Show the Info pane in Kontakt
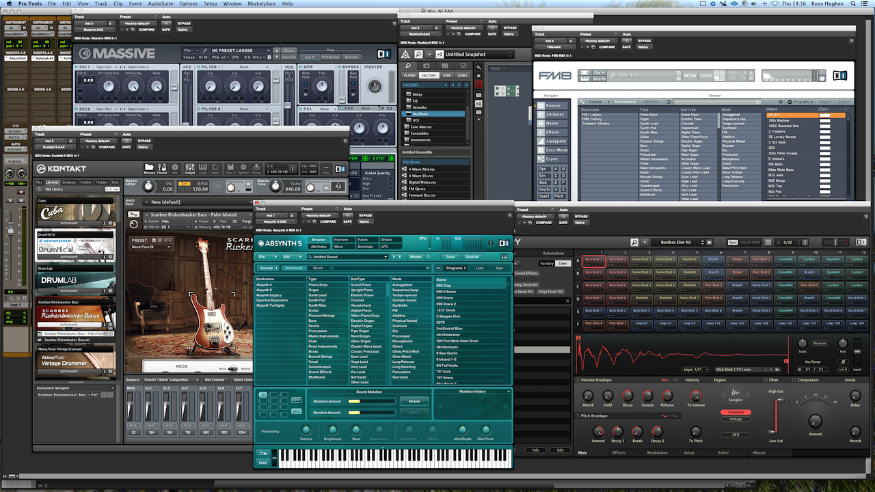The height and width of the screenshot is (492, 875). coord(174,169)
